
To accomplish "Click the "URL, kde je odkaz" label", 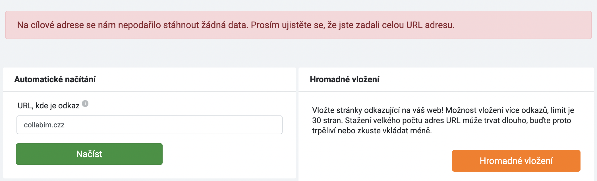I will click(x=48, y=106).
